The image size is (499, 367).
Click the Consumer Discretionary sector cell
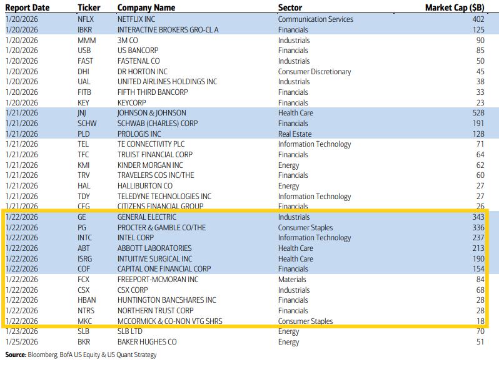click(315, 72)
